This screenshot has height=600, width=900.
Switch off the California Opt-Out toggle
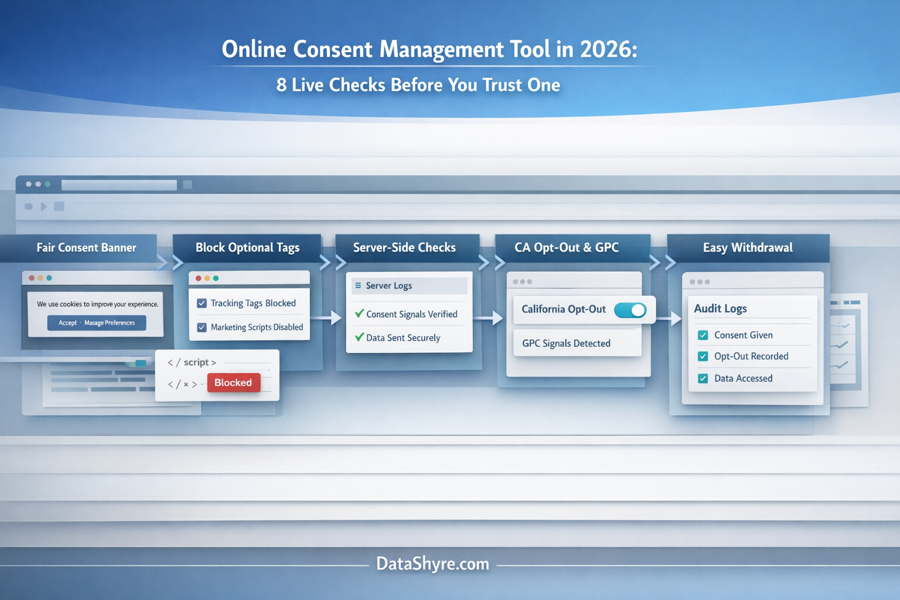(630, 310)
